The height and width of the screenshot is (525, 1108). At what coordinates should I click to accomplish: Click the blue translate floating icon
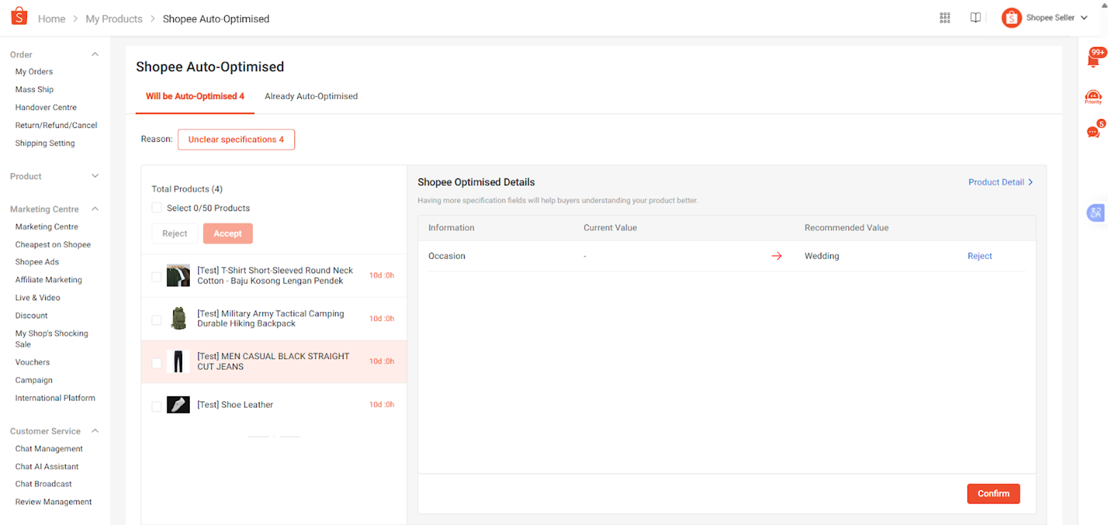tap(1096, 213)
